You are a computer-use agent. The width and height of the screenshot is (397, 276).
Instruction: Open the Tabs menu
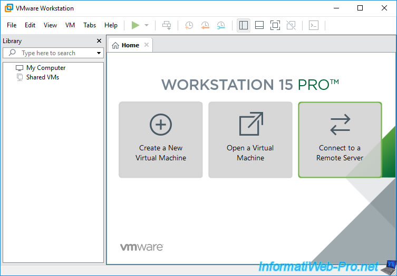click(x=90, y=25)
